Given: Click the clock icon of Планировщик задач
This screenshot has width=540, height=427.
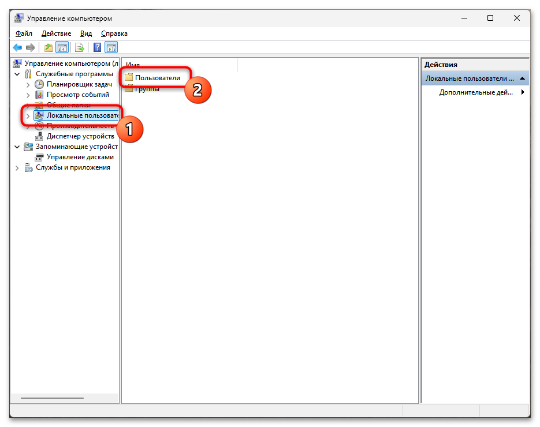Looking at the screenshot, I should (39, 84).
